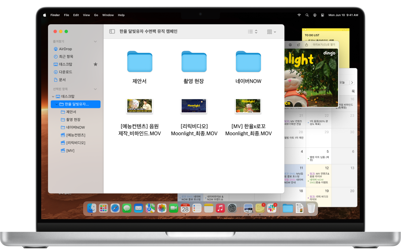Open the Help menu
The width and height of the screenshot is (401, 251).
(121, 15)
